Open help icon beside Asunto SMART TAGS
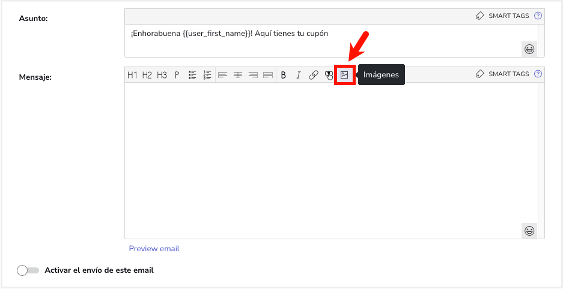 pyautogui.click(x=538, y=16)
